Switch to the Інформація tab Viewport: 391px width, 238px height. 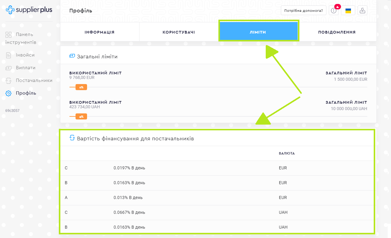99,32
